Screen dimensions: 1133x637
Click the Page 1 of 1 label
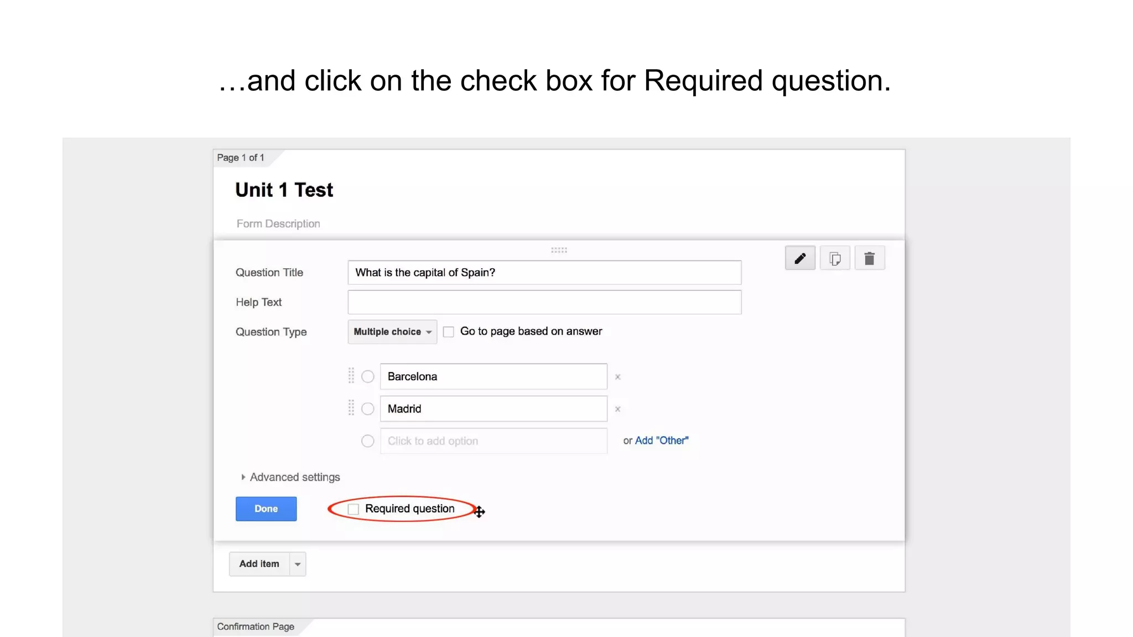click(x=241, y=158)
